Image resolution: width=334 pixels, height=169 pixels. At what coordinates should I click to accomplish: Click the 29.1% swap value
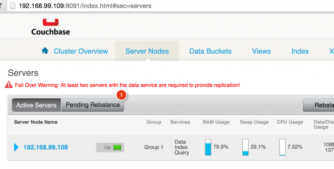(x=258, y=147)
